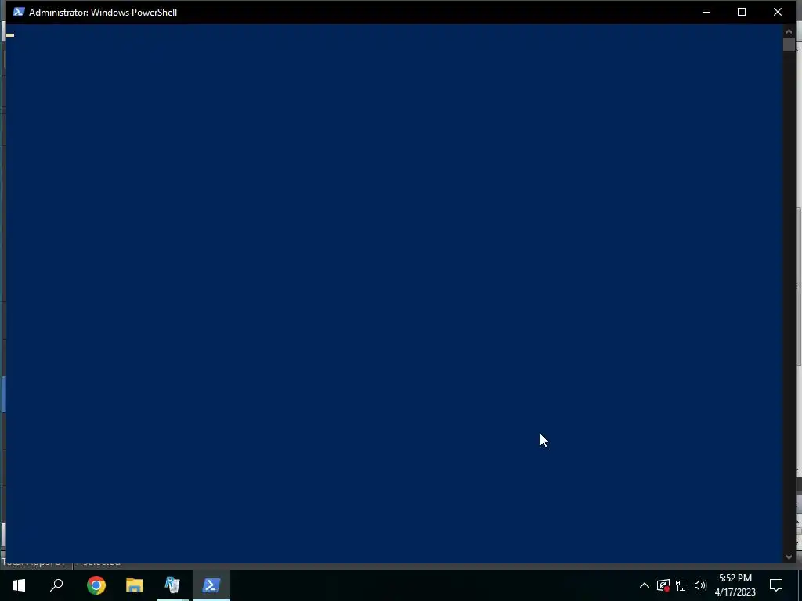Open the Action Center notifications icon

click(776, 585)
